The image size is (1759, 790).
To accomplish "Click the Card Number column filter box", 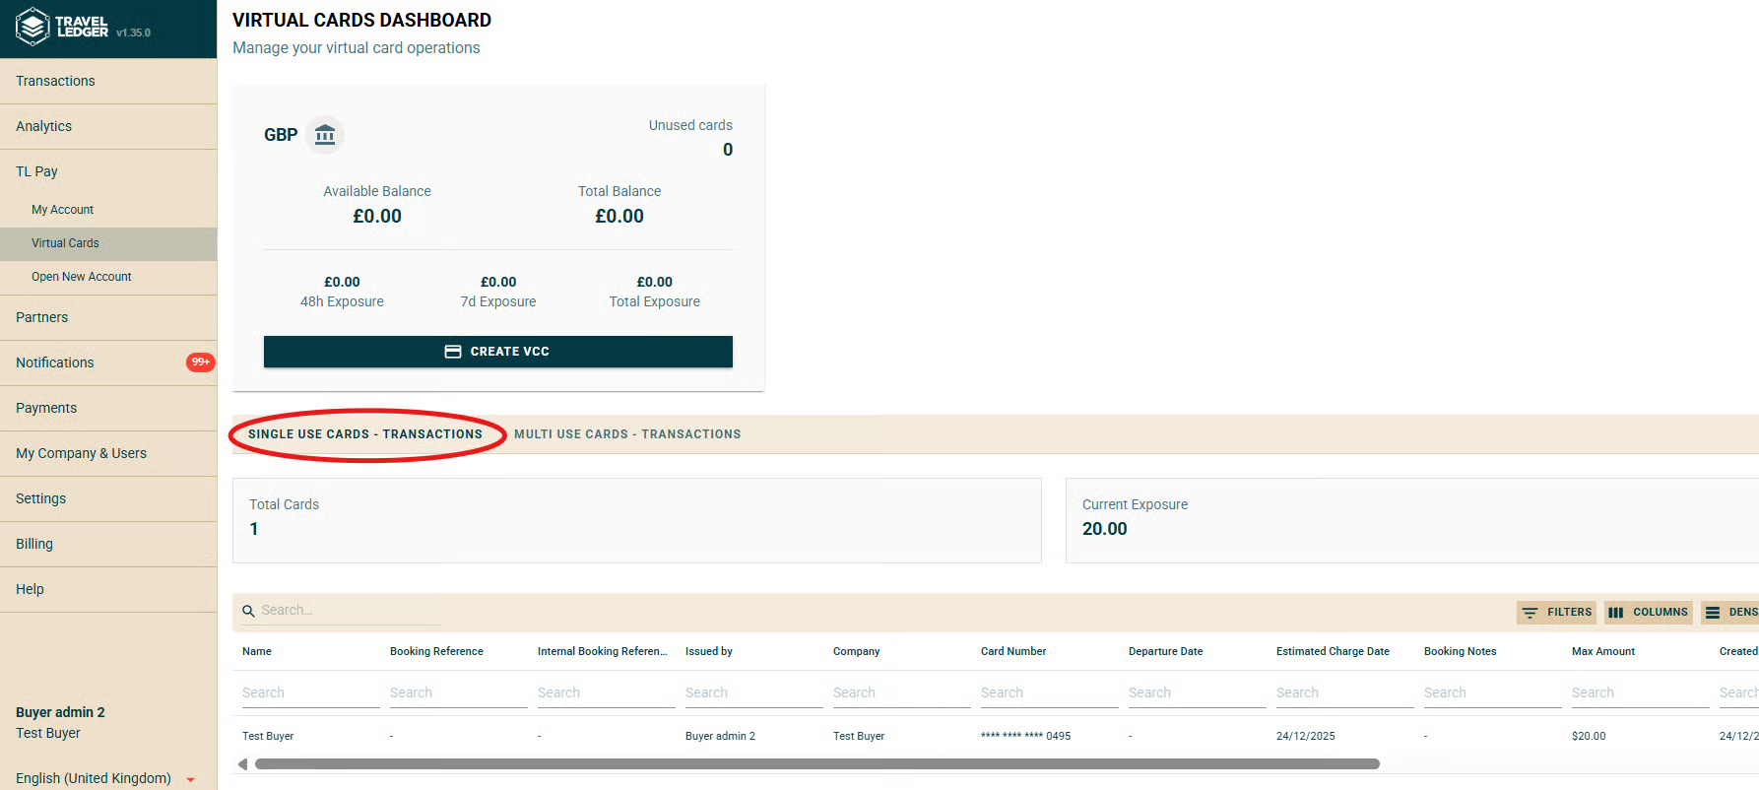I will [x=1048, y=693].
